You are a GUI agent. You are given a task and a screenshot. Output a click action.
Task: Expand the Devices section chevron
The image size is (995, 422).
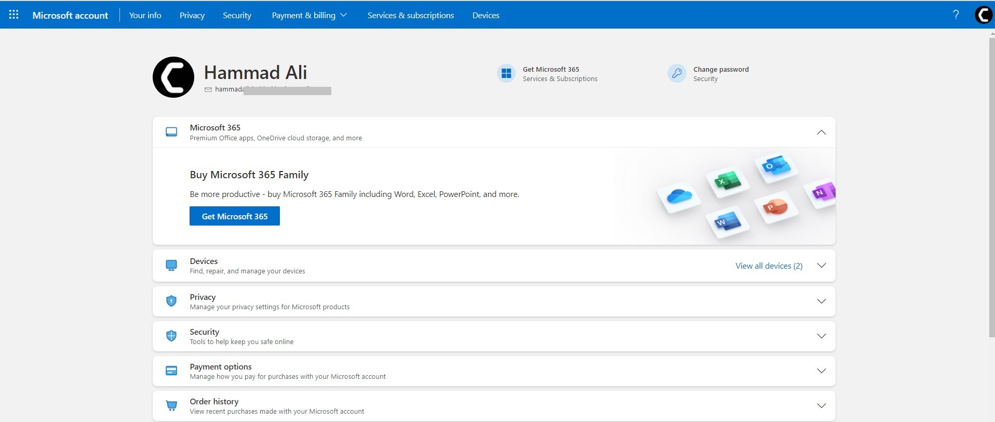pyautogui.click(x=821, y=266)
